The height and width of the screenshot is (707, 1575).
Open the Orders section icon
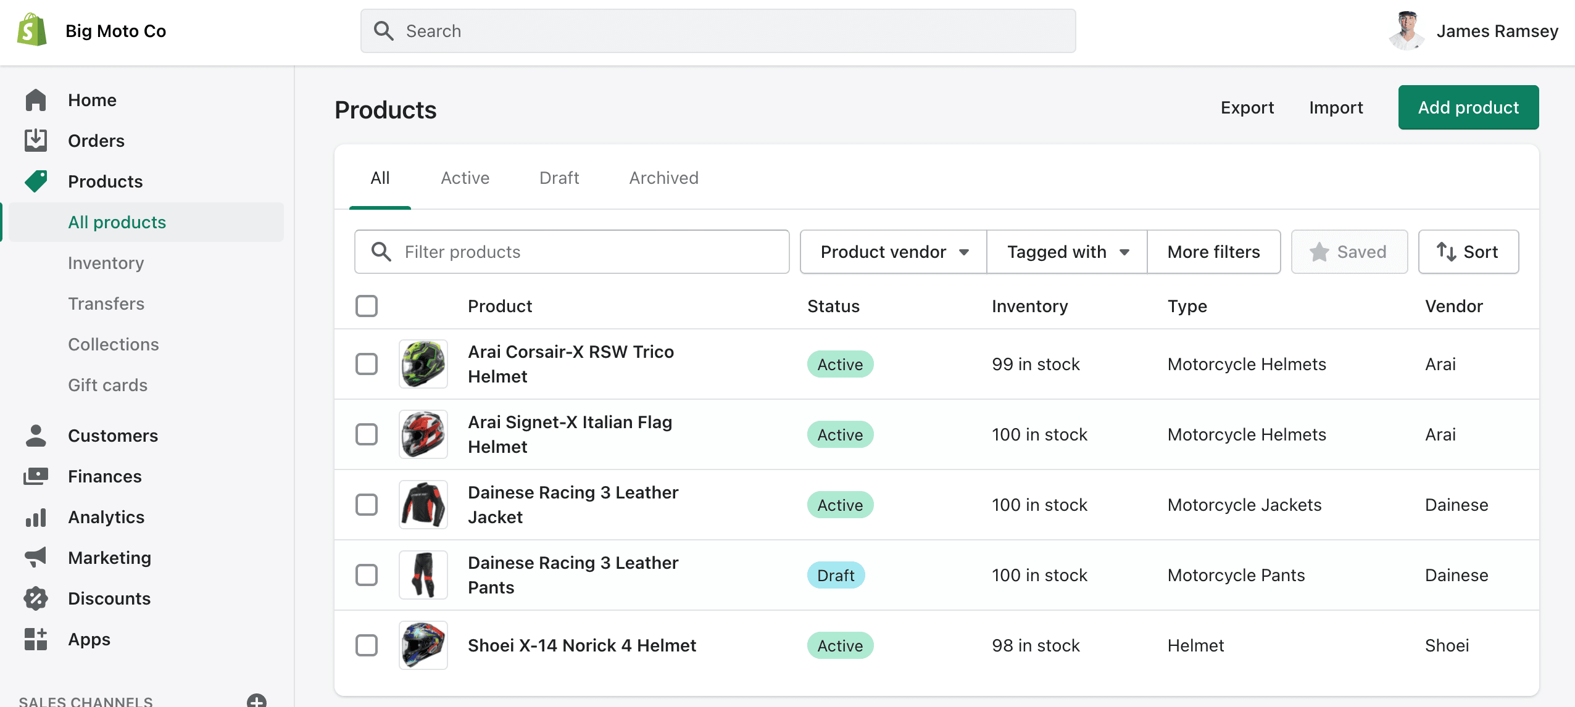pyautogui.click(x=35, y=139)
